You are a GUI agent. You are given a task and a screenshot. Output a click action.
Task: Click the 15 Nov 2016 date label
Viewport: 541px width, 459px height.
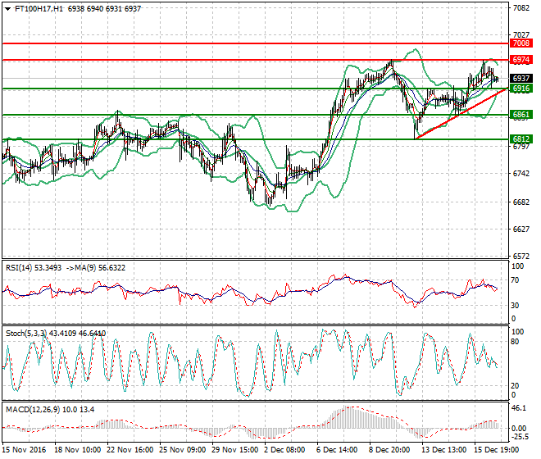point(24,450)
